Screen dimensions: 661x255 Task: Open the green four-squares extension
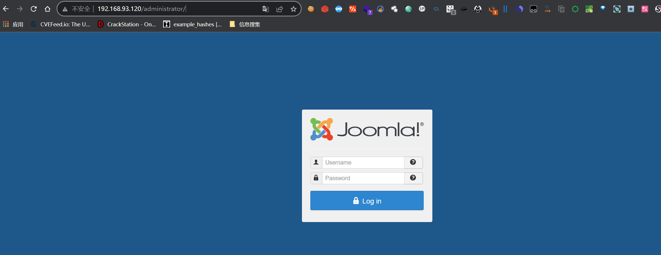tap(589, 9)
